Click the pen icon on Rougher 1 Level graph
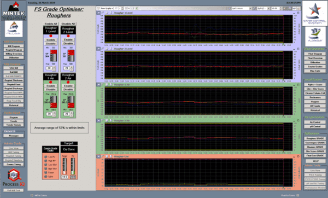The height and width of the screenshot is (198, 328). (x=103, y=13)
